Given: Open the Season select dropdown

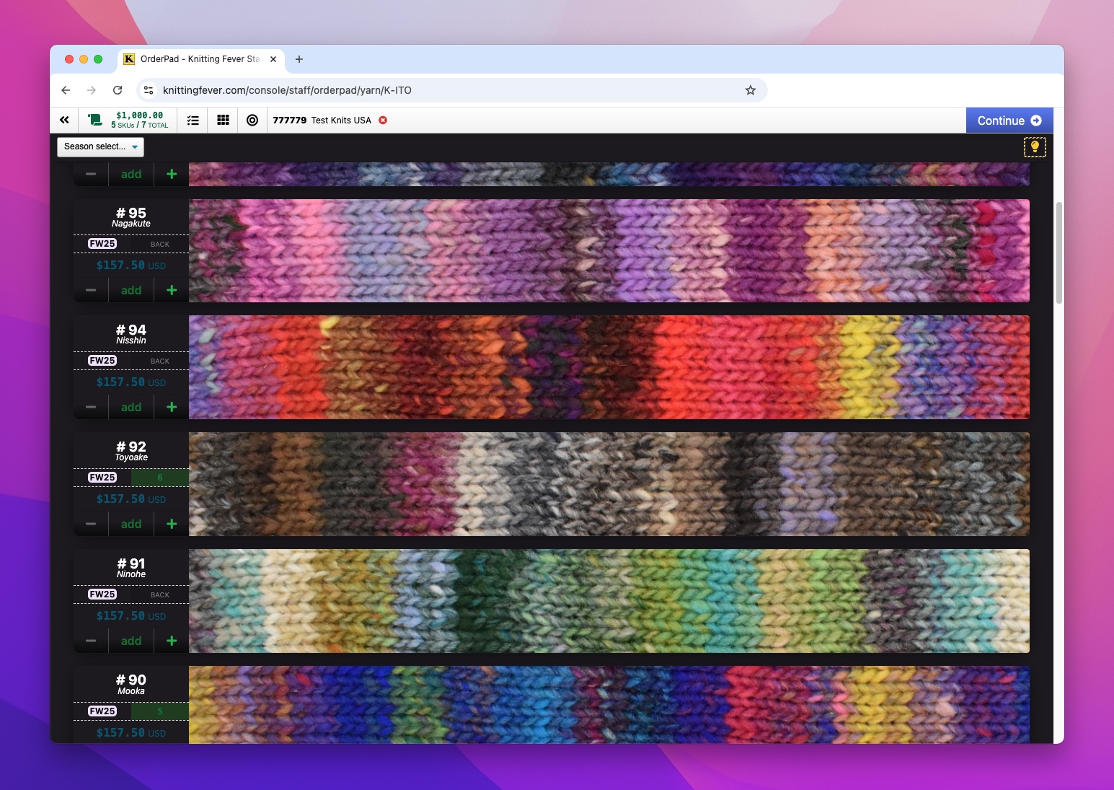Looking at the screenshot, I should [x=100, y=146].
